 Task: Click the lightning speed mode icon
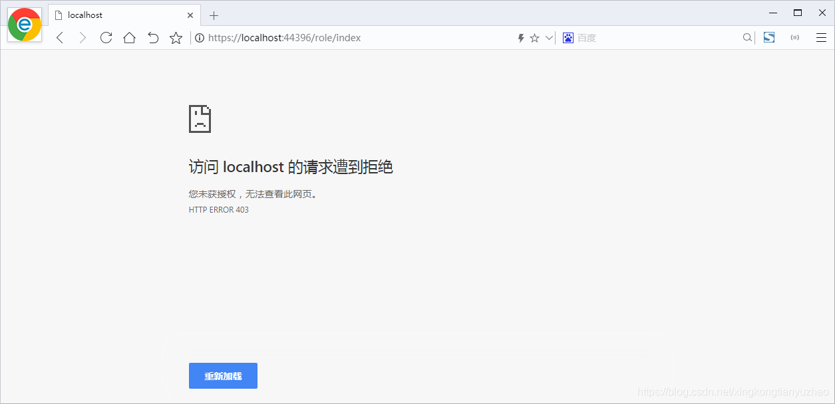(x=521, y=38)
